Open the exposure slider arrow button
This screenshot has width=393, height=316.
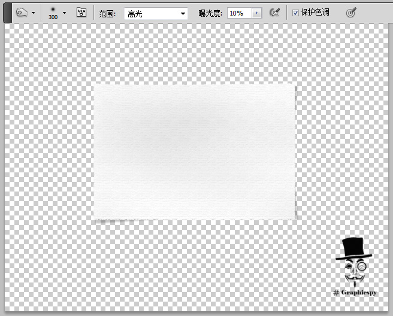[x=256, y=13]
